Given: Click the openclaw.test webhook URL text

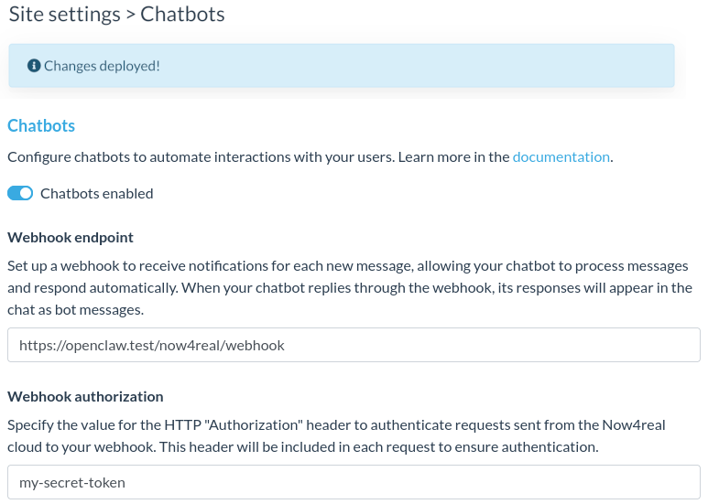Looking at the screenshot, I should [152, 346].
